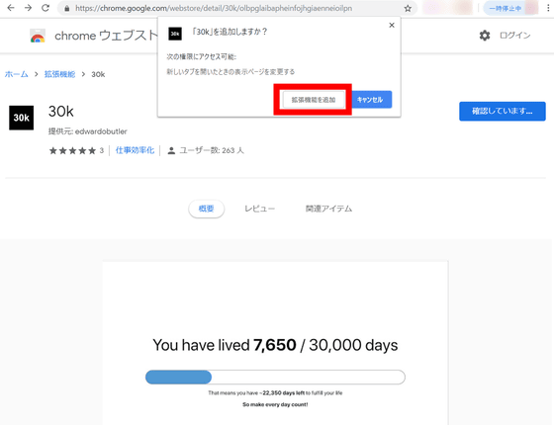The height and width of the screenshot is (425, 554).
Task: Click the 30k extension title heading
Action: tap(60, 112)
